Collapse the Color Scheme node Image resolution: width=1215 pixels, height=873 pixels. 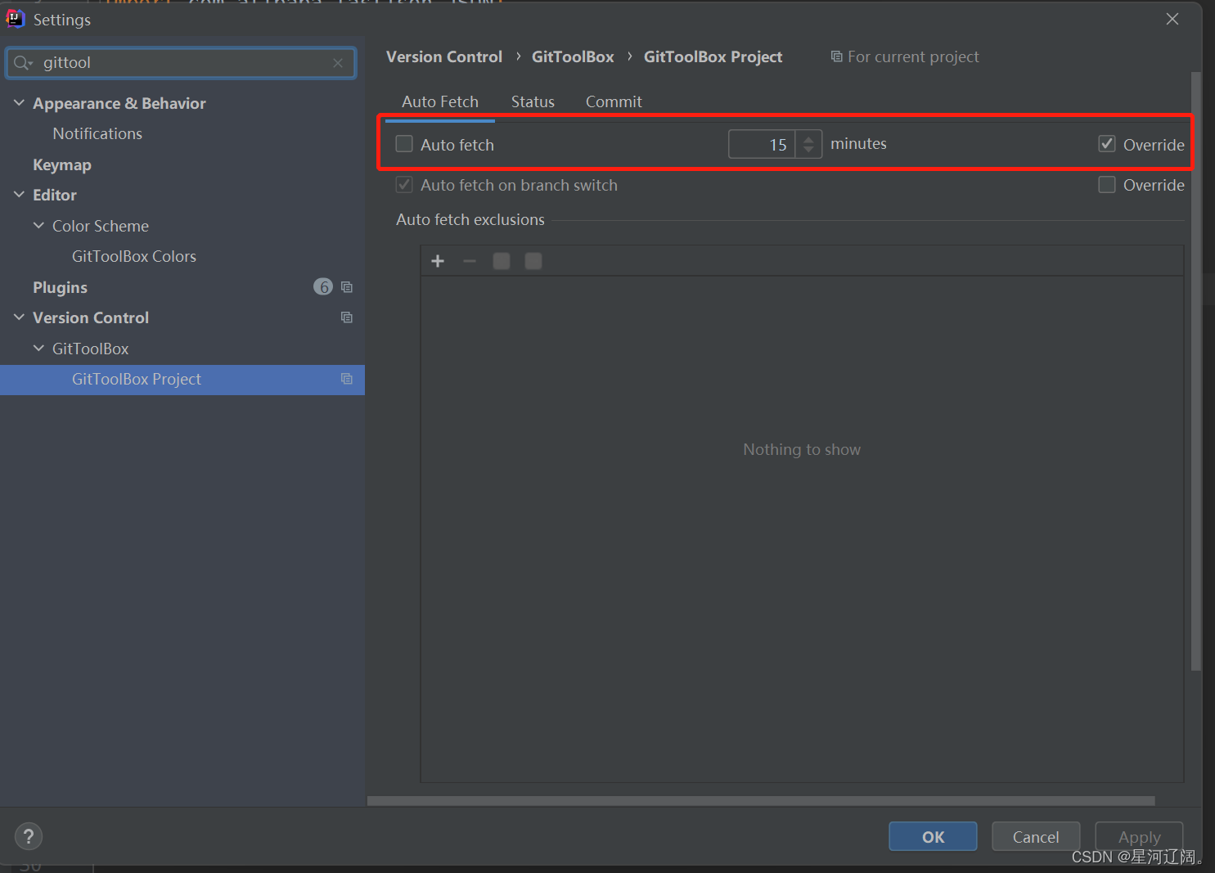(38, 225)
